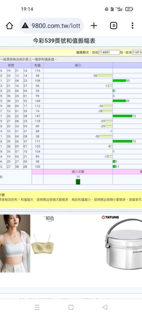
Task: Open the tab switcher icon
Action: [x=113, y=26]
